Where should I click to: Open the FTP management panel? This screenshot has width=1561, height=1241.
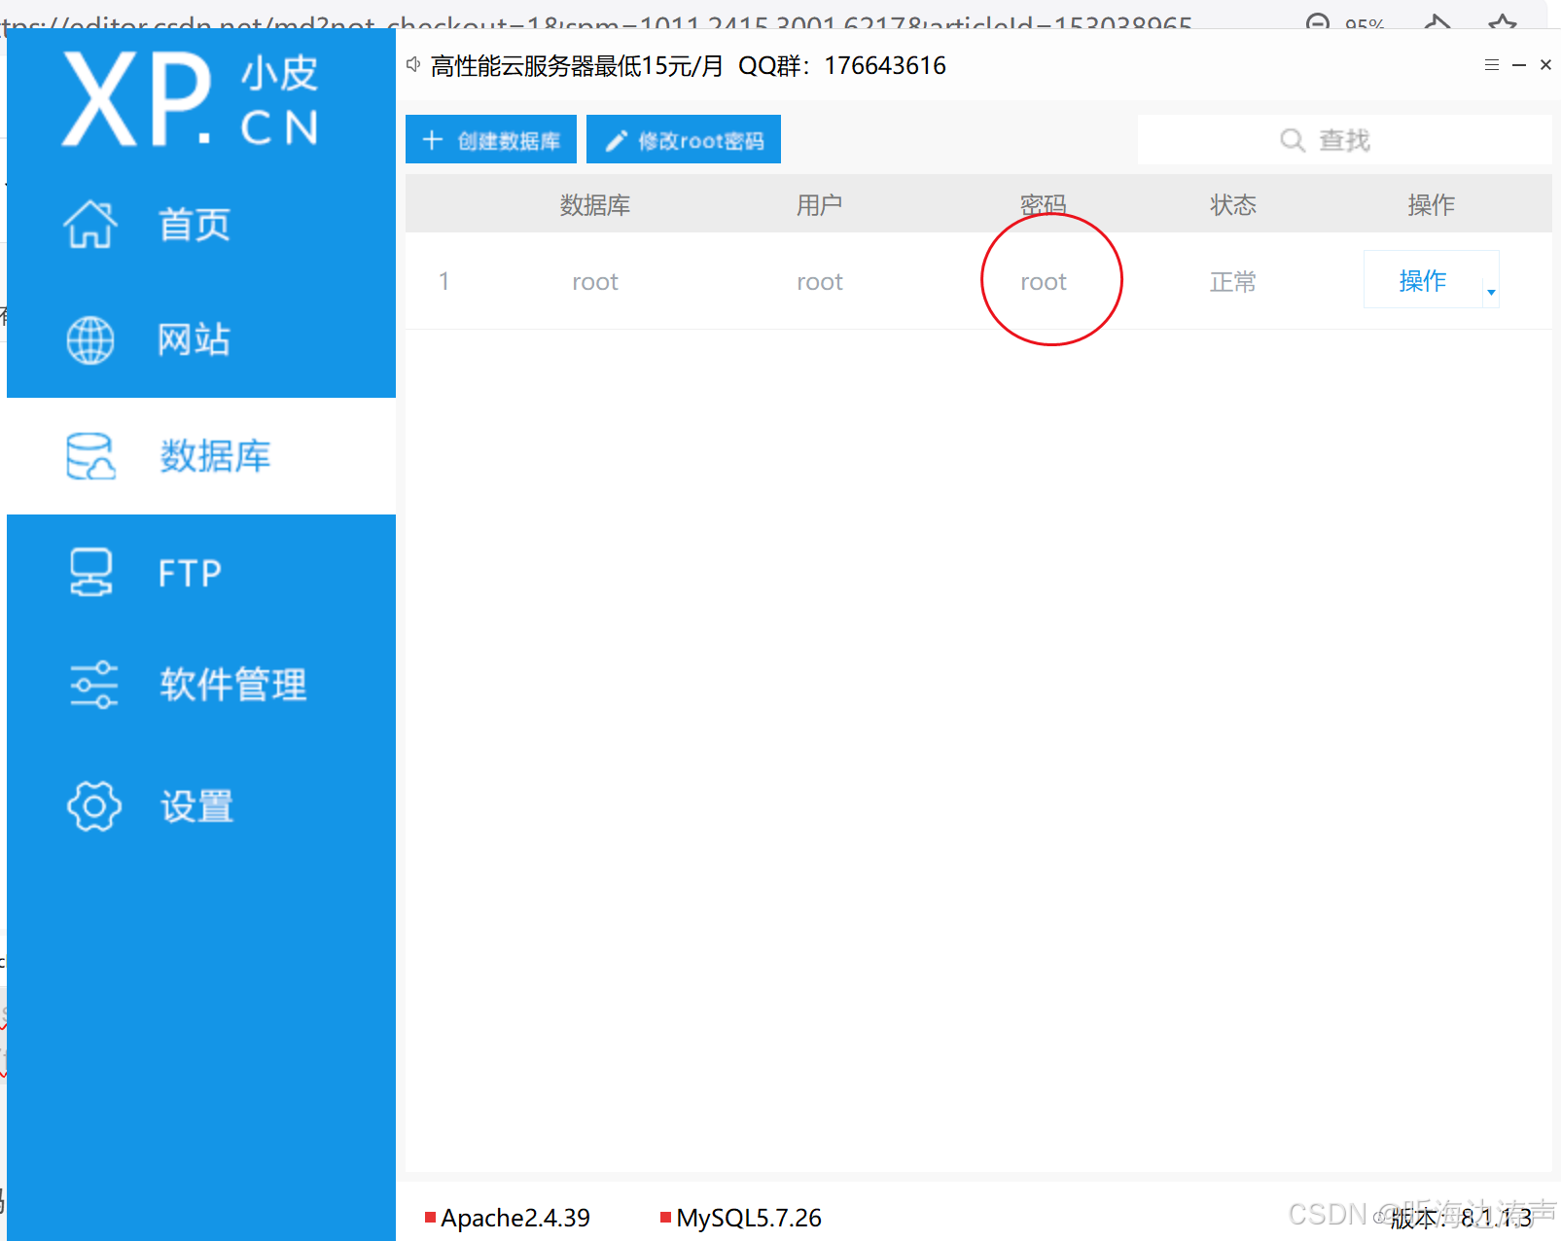click(x=189, y=573)
